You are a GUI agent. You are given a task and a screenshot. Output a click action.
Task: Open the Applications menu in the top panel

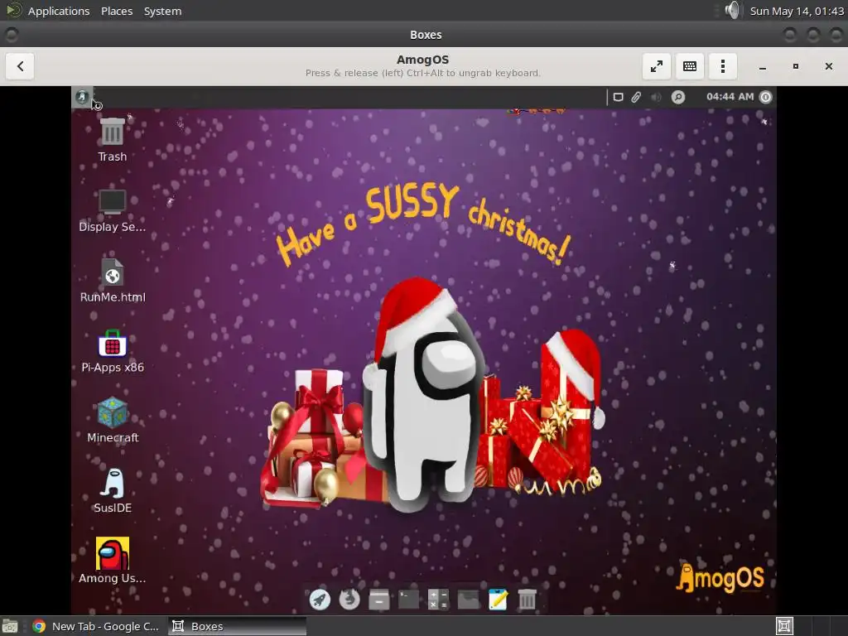click(59, 11)
